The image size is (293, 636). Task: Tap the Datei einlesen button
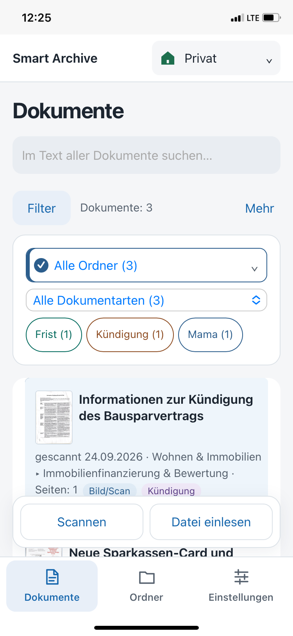[x=211, y=522]
